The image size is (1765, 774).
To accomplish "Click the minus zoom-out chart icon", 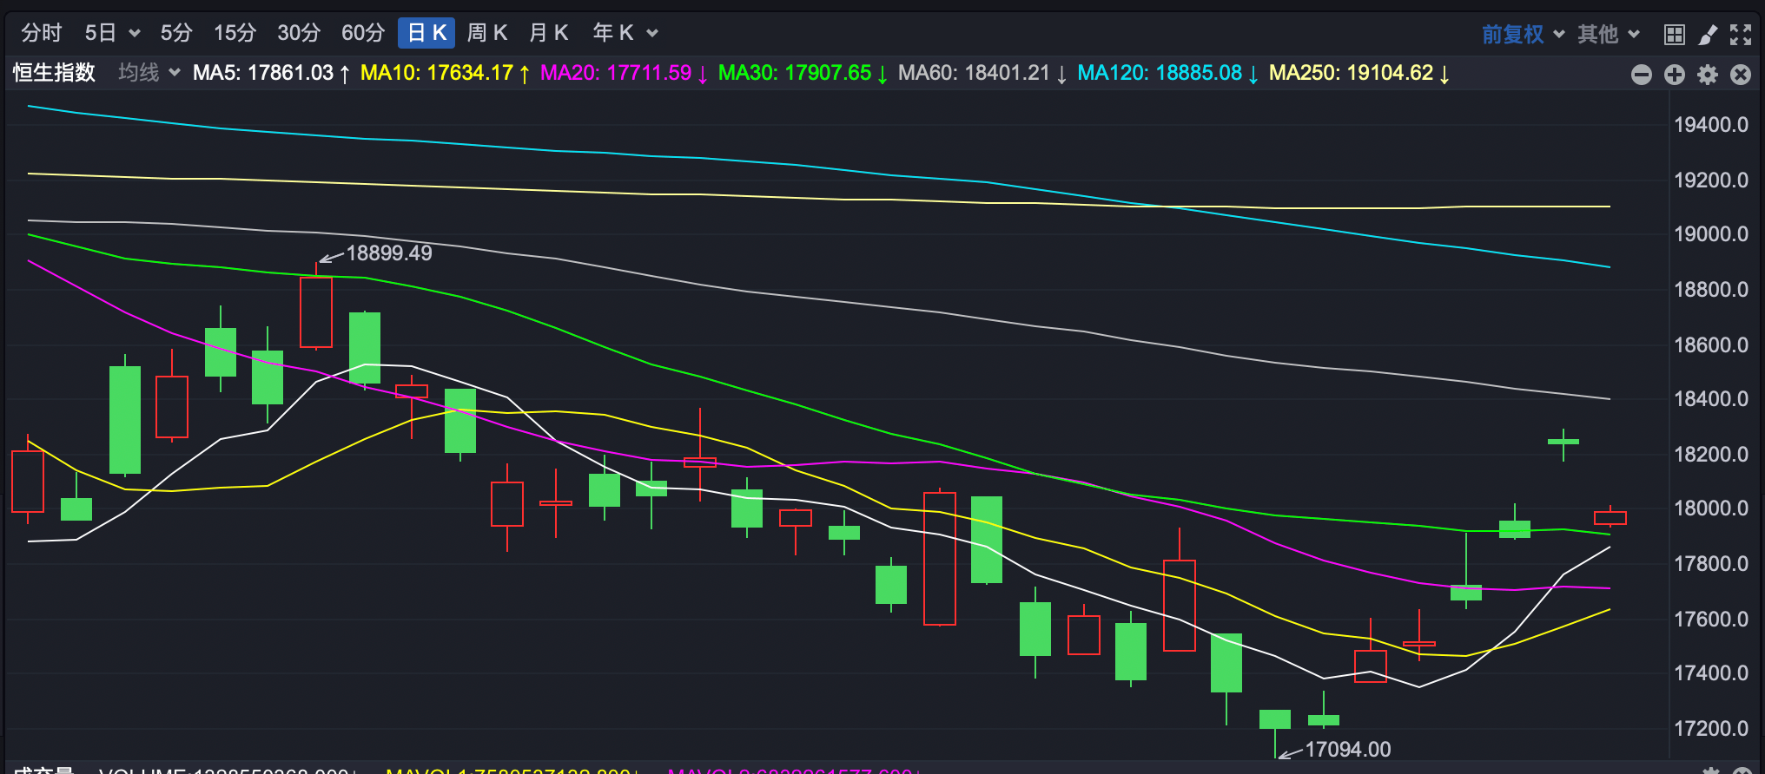I will pyautogui.click(x=1641, y=75).
